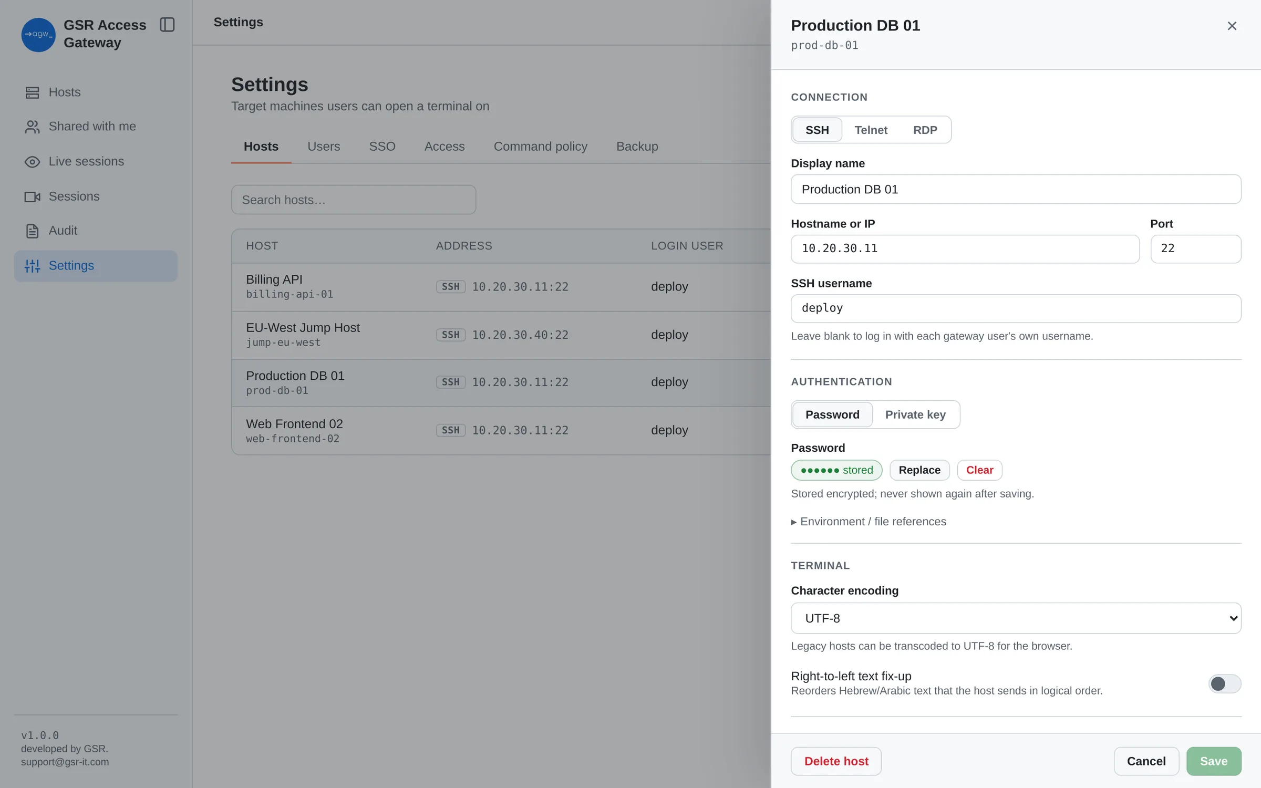Select Telnet connection type
Screen dimensions: 1261x788
tap(871, 130)
